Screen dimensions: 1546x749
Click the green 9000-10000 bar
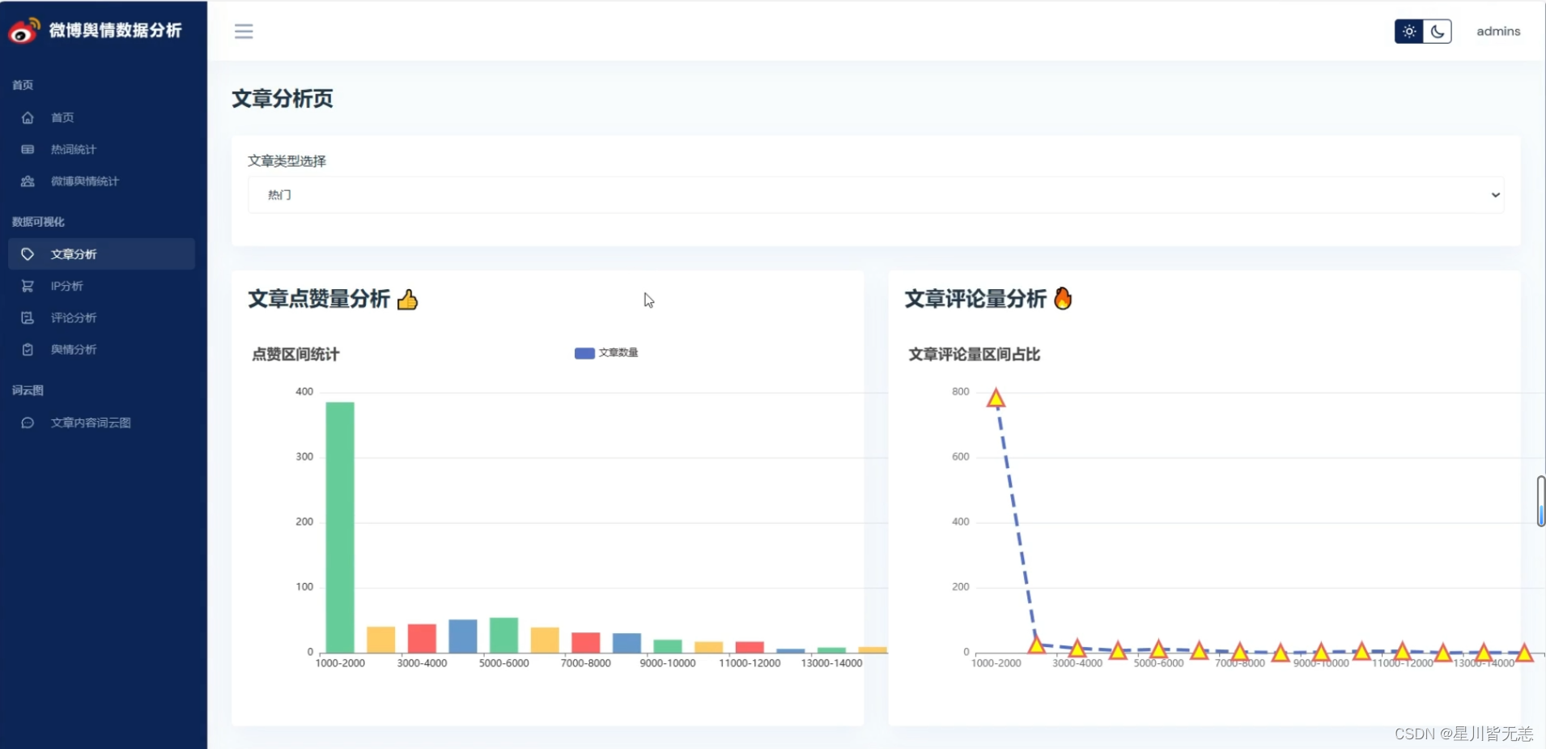click(x=668, y=646)
